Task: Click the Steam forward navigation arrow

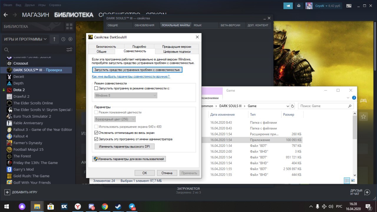Action: click(14, 15)
